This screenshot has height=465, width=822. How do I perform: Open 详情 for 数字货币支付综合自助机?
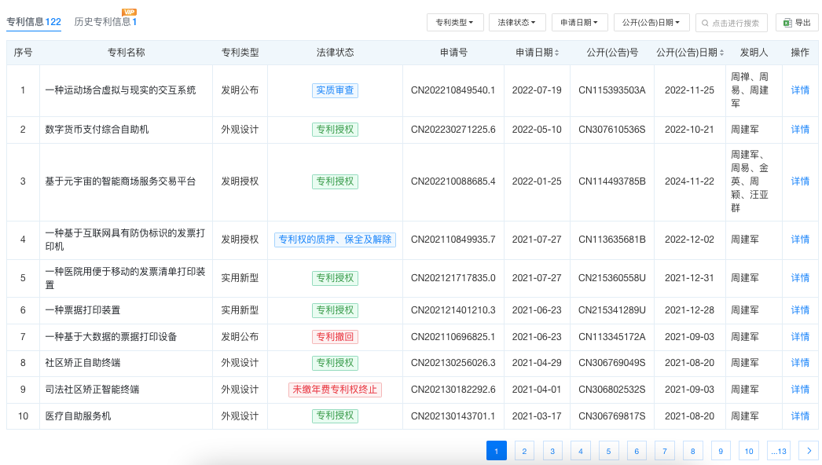click(x=799, y=130)
